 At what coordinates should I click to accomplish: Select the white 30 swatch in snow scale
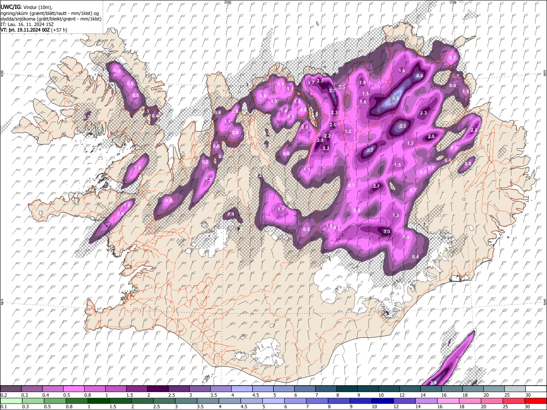pos(536,389)
